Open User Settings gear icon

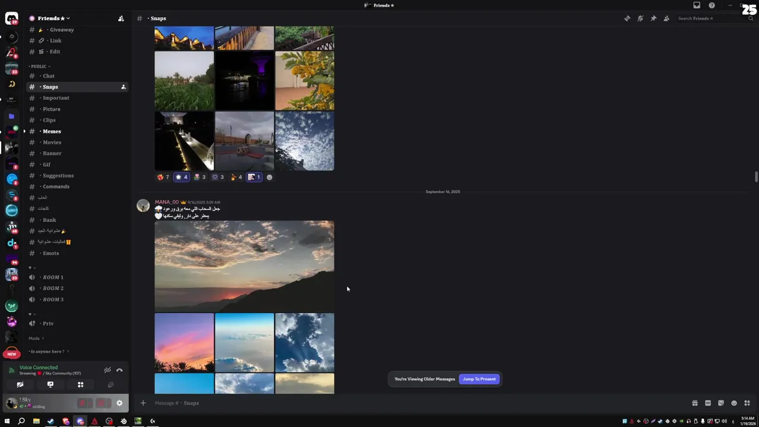coord(119,403)
